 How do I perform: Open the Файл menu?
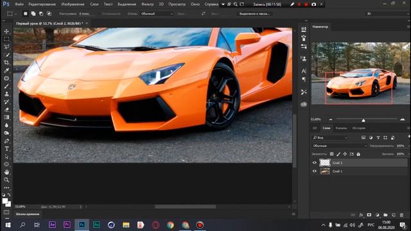[x=19, y=4]
